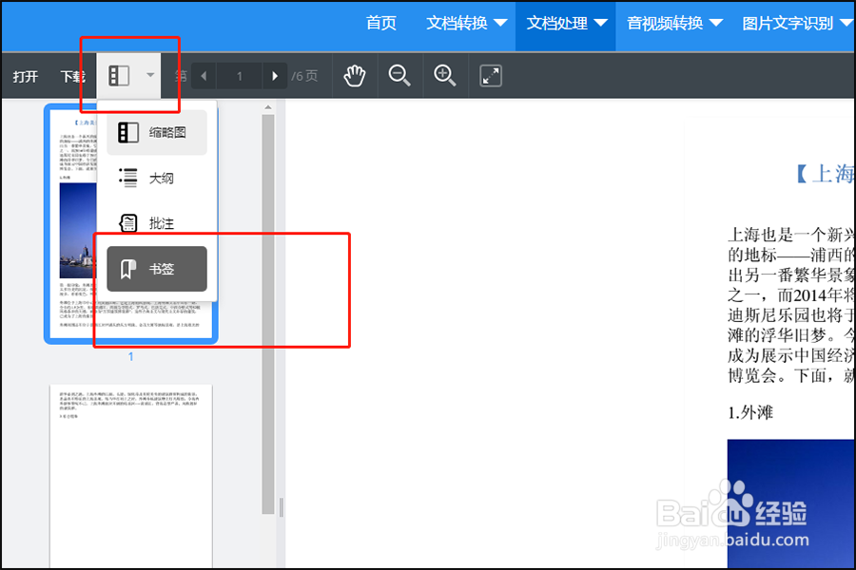Enter fullscreen with expand icon

click(x=490, y=76)
